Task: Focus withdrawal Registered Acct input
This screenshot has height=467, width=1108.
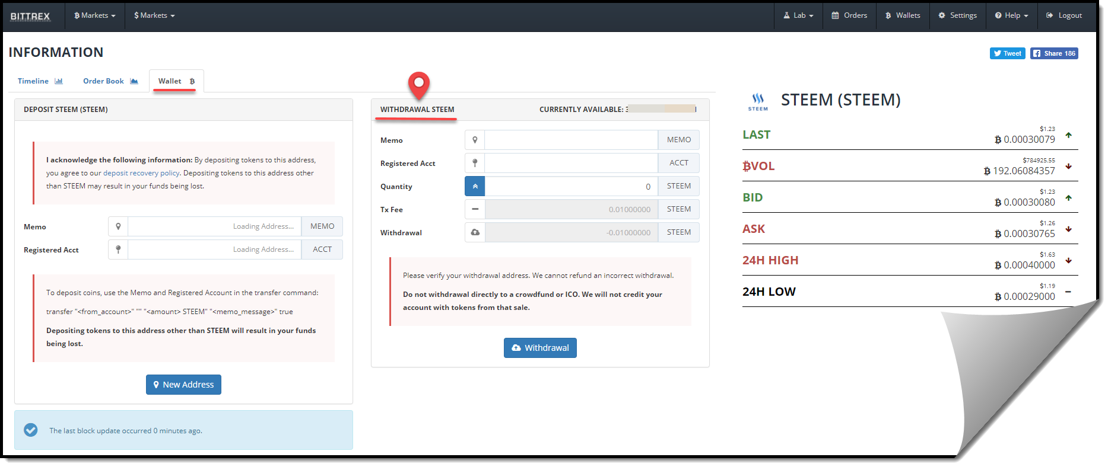Action: click(x=571, y=163)
